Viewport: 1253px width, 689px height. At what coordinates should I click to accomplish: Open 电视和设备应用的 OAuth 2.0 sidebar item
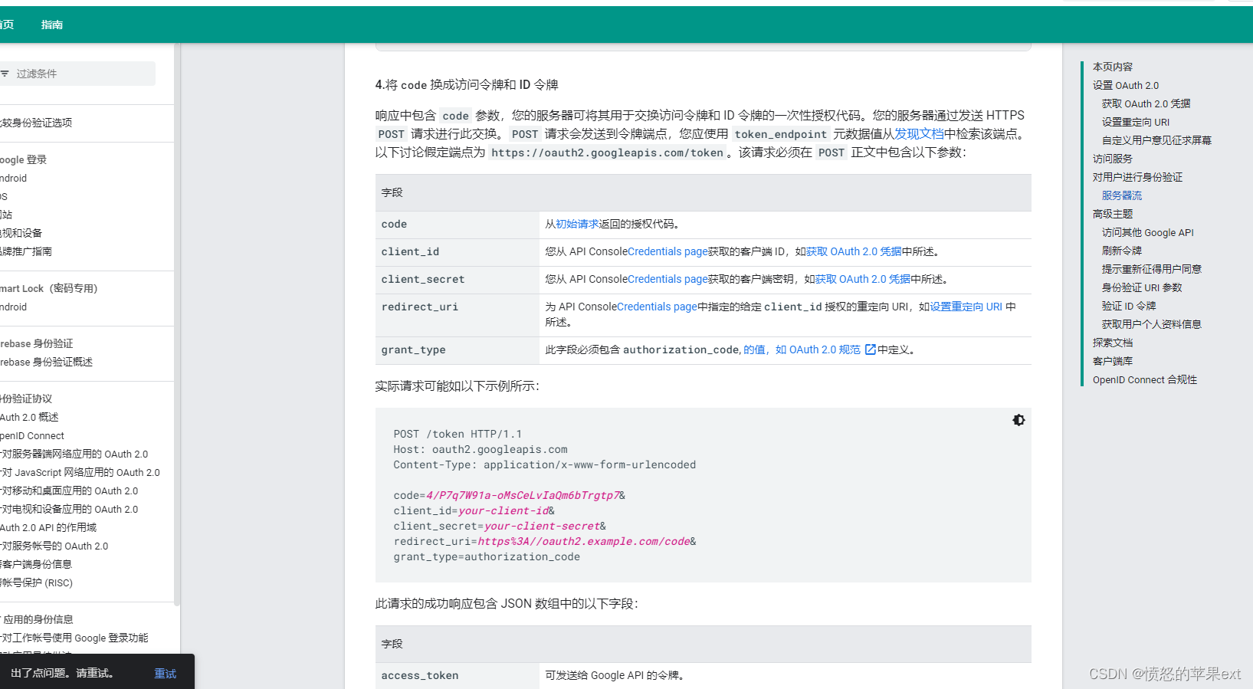[x=69, y=509]
